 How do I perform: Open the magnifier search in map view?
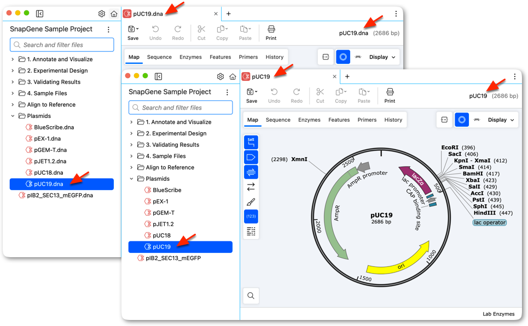coord(251,296)
